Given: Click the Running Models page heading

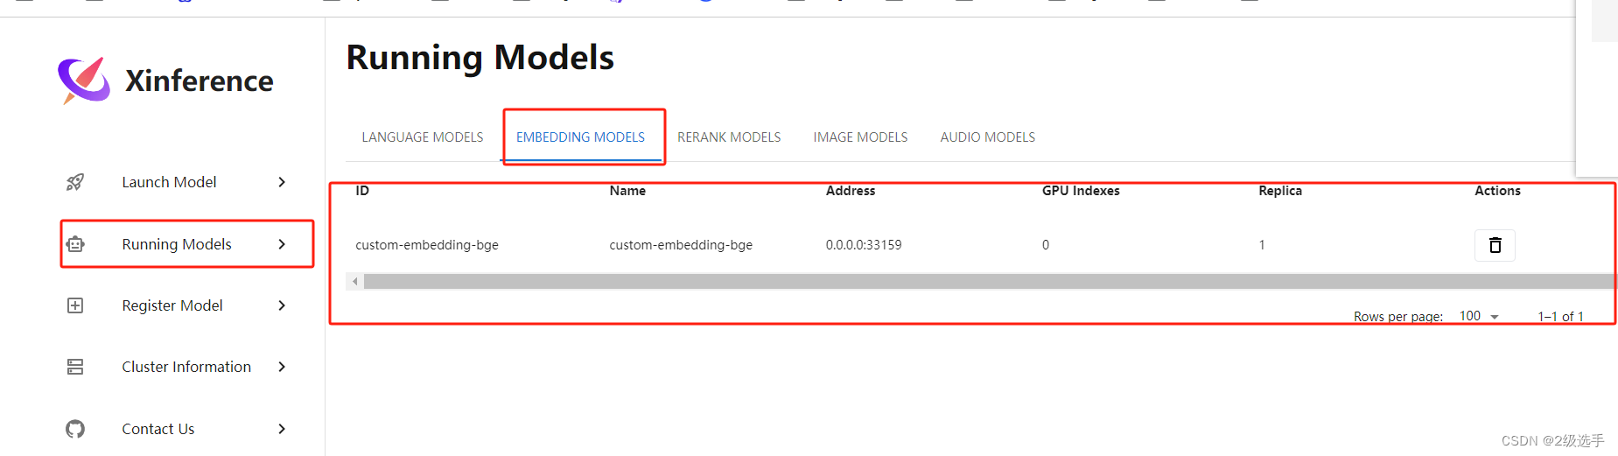Looking at the screenshot, I should coord(480,58).
